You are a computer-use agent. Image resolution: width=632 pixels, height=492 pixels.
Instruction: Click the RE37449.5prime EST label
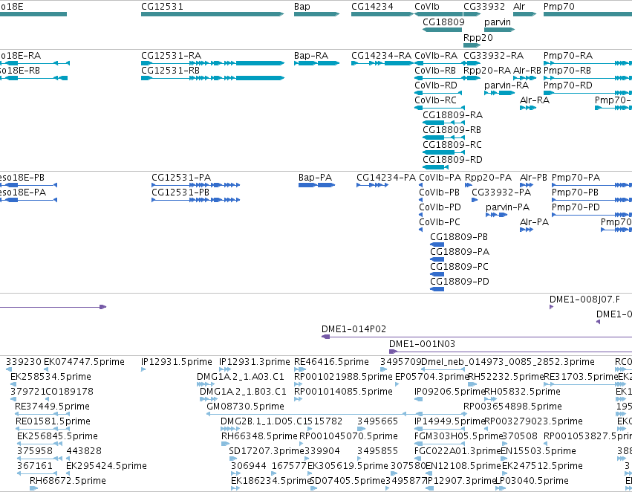pos(52,406)
